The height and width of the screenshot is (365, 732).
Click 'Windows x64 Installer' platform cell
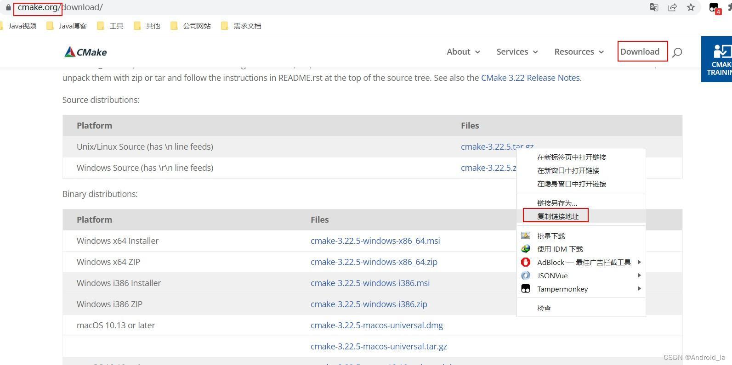pyautogui.click(x=118, y=241)
